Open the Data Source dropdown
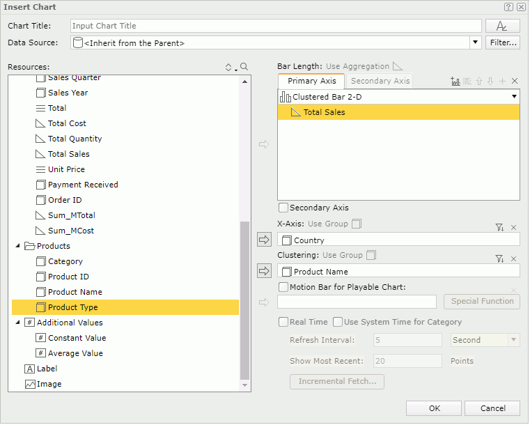The image size is (530, 425). (475, 42)
